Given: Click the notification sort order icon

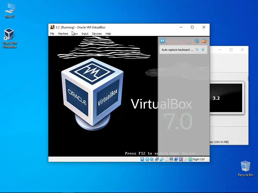Looking at the screenshot, I should coord(197,41).
